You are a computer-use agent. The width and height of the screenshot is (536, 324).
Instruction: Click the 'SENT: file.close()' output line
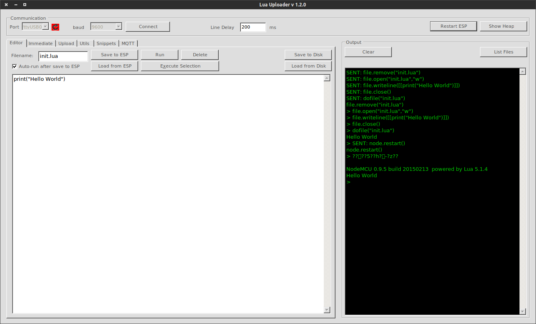[368, 92]
